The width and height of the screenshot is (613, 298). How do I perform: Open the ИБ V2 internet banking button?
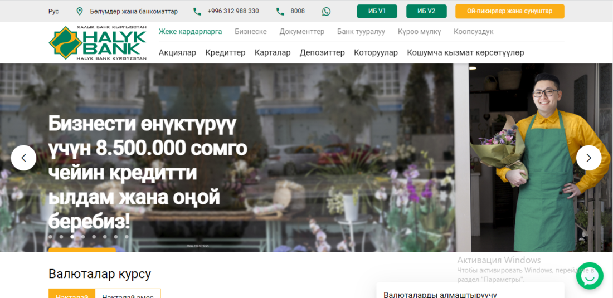[426, 11]
